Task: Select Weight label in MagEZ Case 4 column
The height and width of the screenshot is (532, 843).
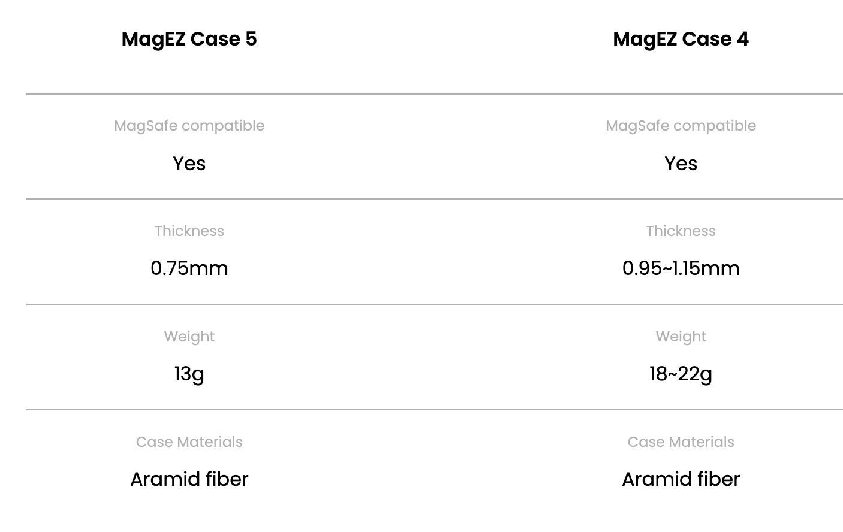Action: 681,337
